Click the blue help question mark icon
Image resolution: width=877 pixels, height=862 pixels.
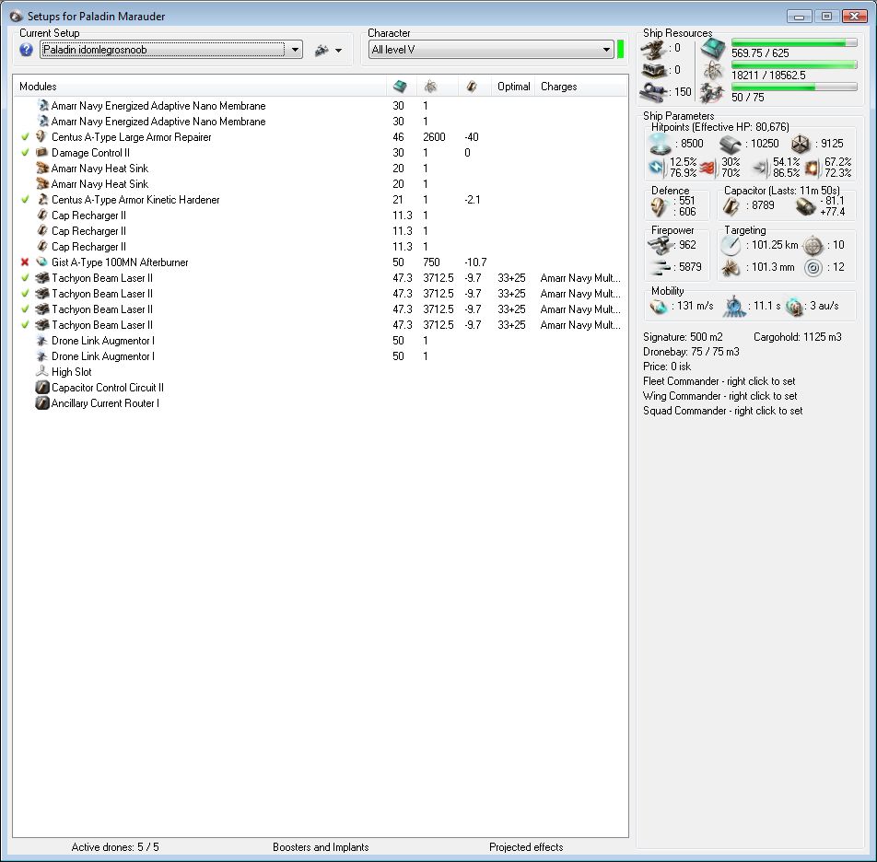point(26,50)
